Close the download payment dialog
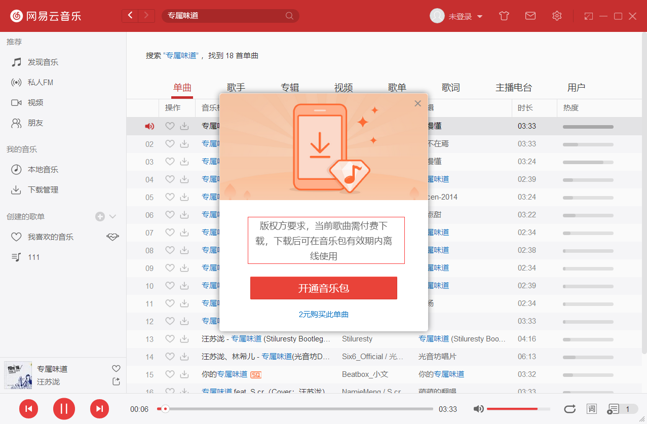 point(417,103)
